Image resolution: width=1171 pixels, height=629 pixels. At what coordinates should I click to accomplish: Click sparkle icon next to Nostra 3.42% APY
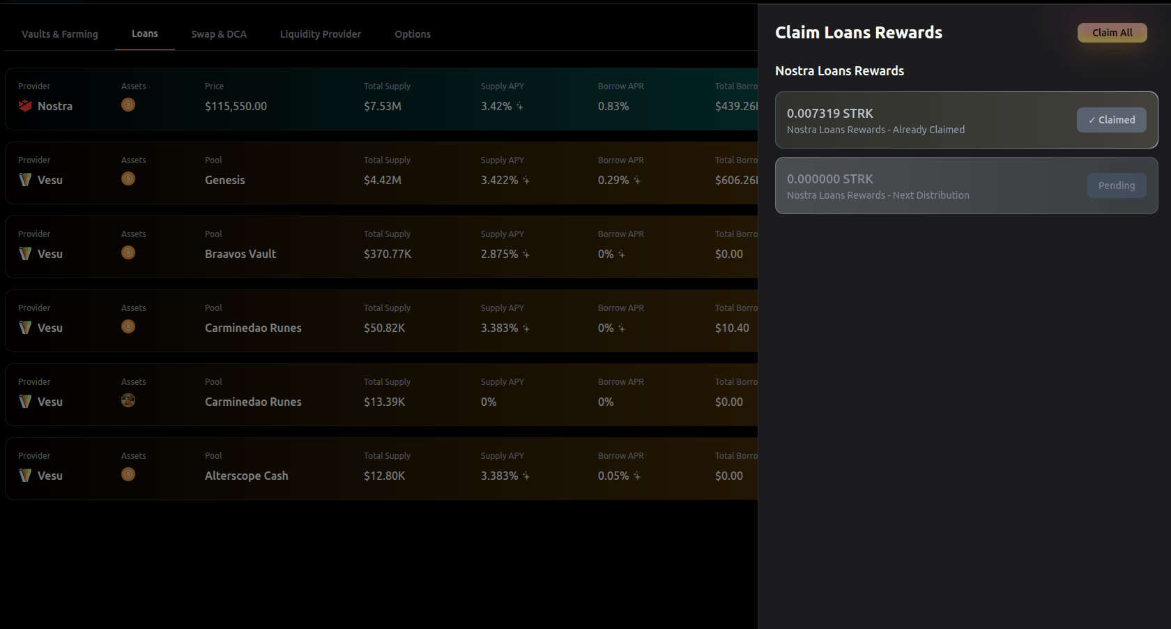click(x=520, y=107)
